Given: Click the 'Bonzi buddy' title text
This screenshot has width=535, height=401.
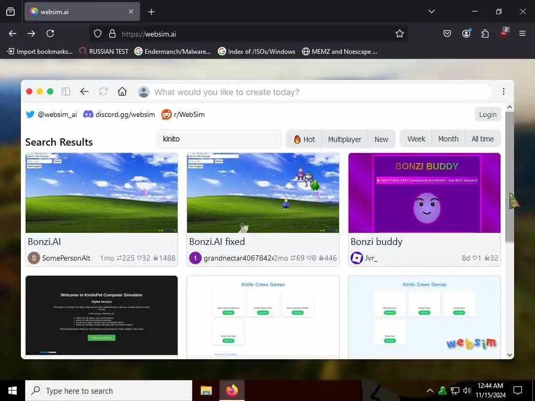Looking at the screenshot, I should pos(376,242).
